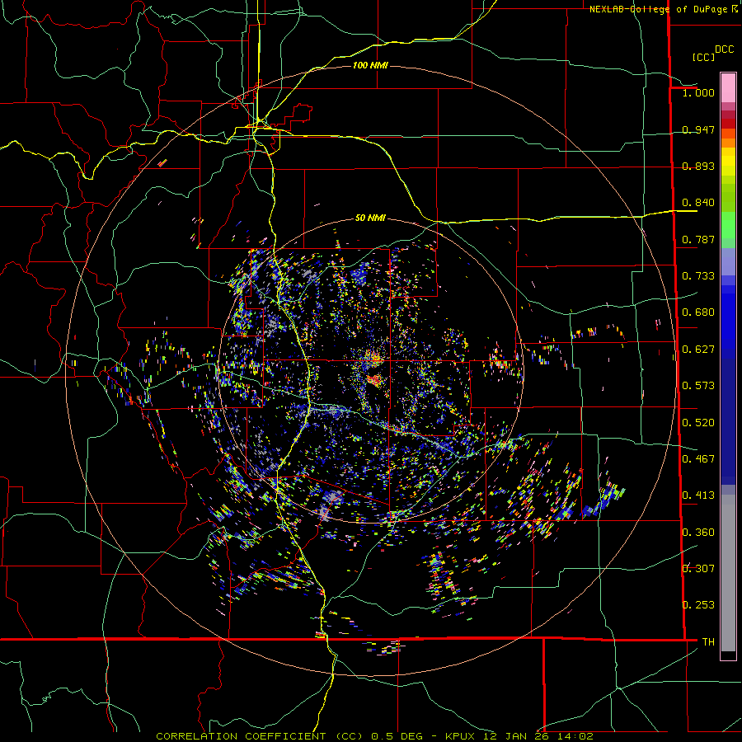
Task: Click the Correlation Coefficient product title at the bottom
Action: [374, 736]
